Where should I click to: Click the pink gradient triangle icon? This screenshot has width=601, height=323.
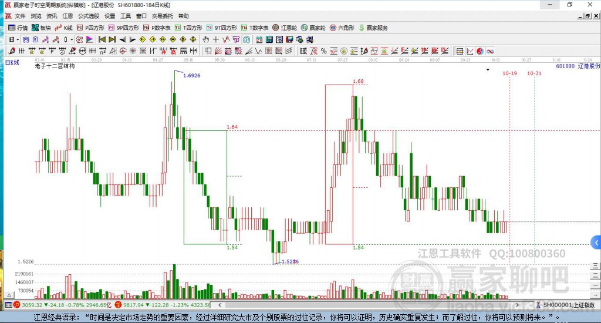tap(90, 39)
